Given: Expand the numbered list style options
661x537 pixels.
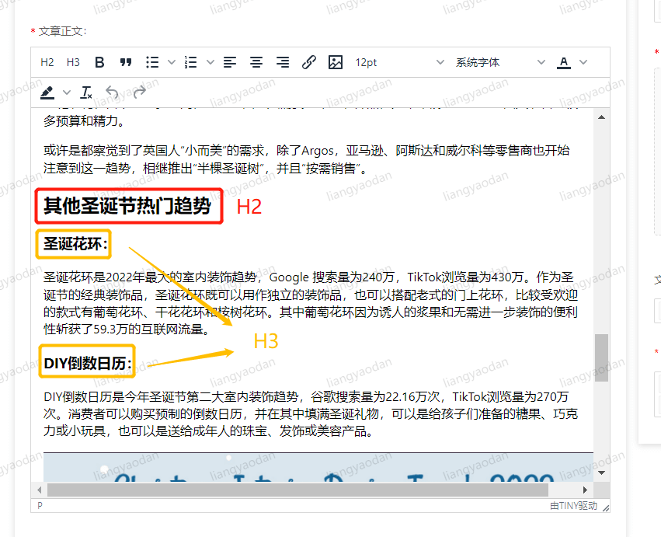Looking at the screenshot, I should (x=210, y=62).
